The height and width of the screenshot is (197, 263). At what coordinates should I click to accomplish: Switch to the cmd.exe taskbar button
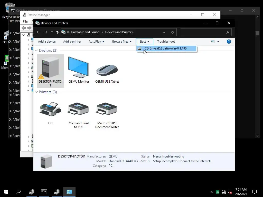tap(44, 192)
